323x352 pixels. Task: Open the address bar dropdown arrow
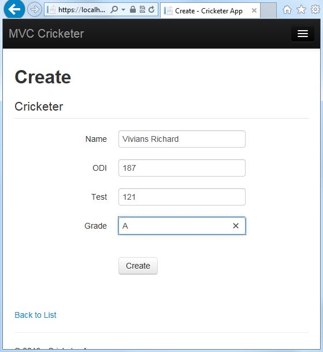point(123,10)
